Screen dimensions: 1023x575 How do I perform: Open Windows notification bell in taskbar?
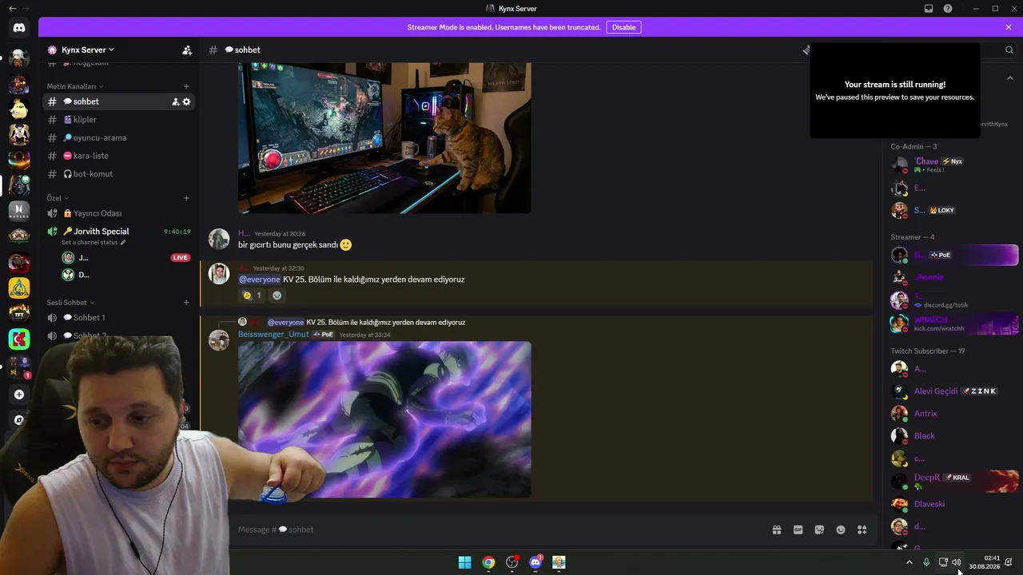click(1009, 562)
